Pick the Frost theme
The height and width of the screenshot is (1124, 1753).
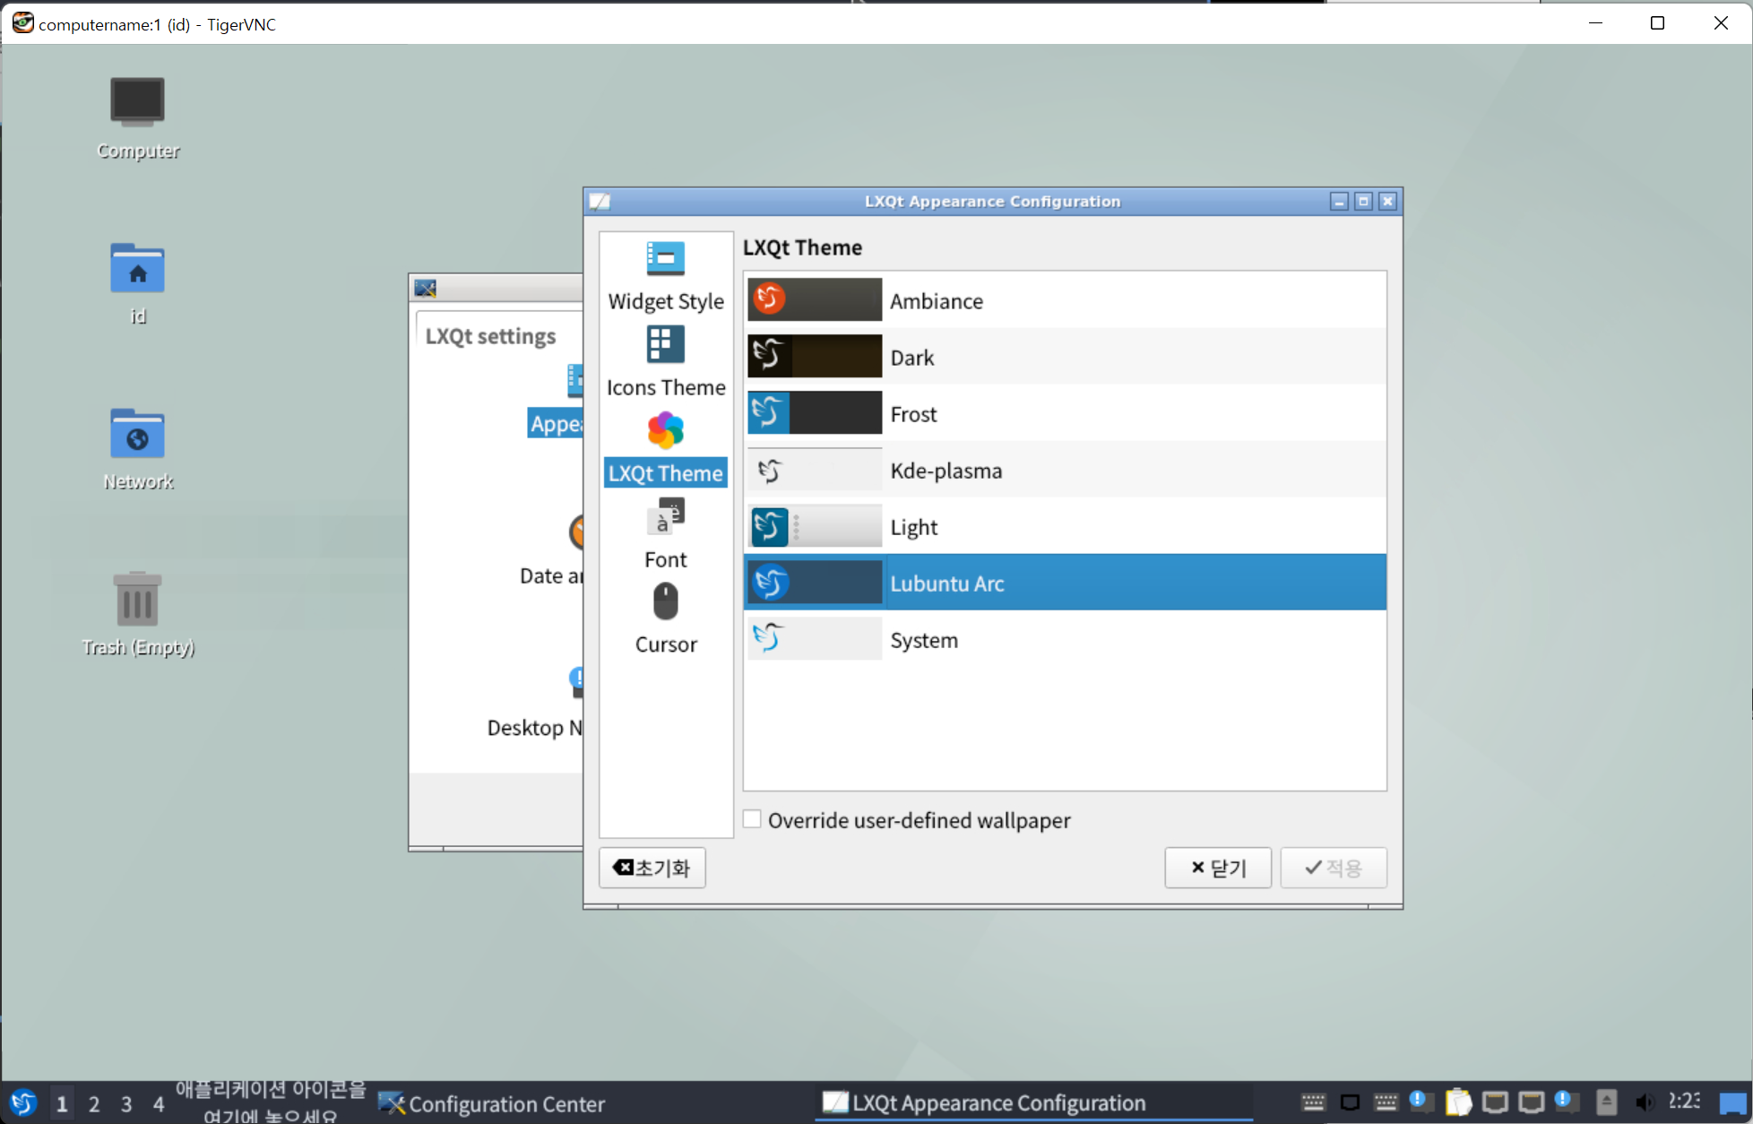(x=1065, y=413)
